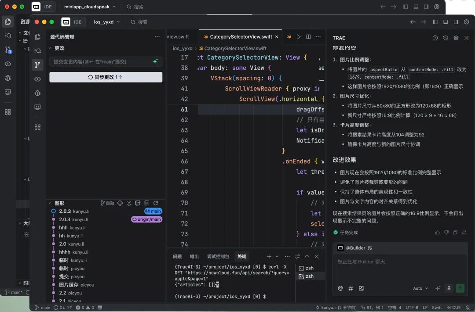Image resolution: width=475 pixels, height=312 pixels.
Task: Select the hhh commit in graph
Action: tap(63, 228)
